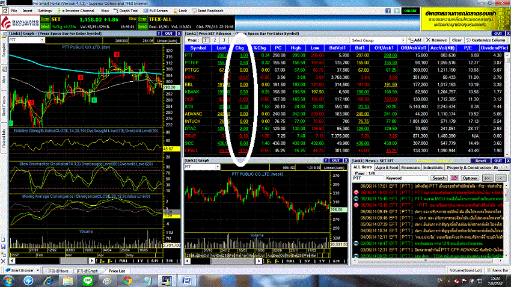Open the Settings menu
The width and height of the screenshot is (511, 287).
45,11
